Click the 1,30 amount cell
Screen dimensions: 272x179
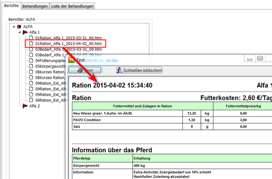click(x=192, y=120)
